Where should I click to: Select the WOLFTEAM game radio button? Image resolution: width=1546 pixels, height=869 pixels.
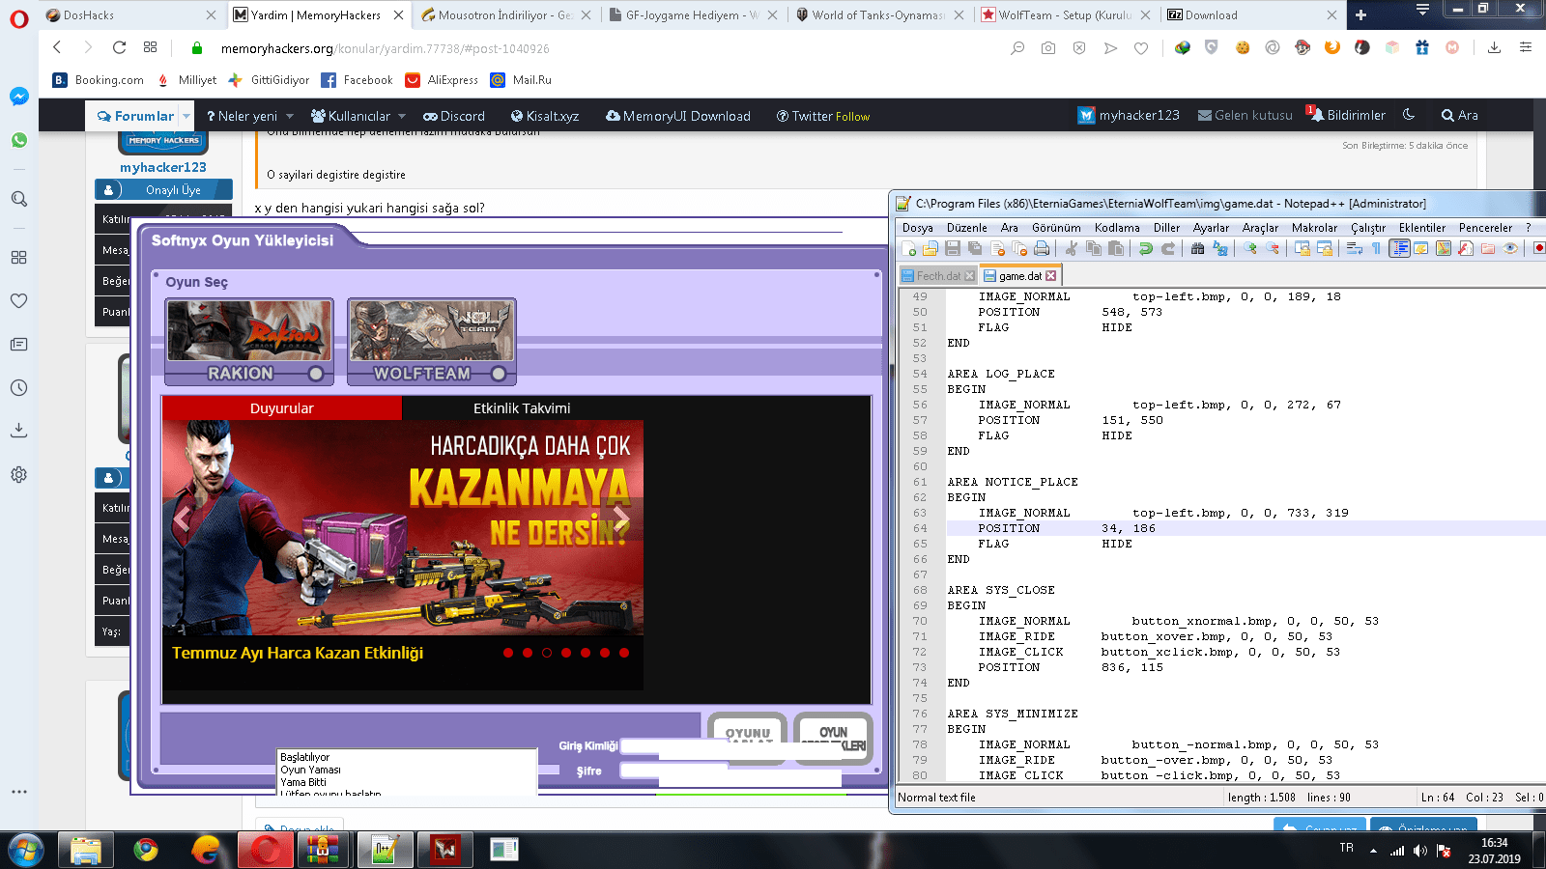499,374
